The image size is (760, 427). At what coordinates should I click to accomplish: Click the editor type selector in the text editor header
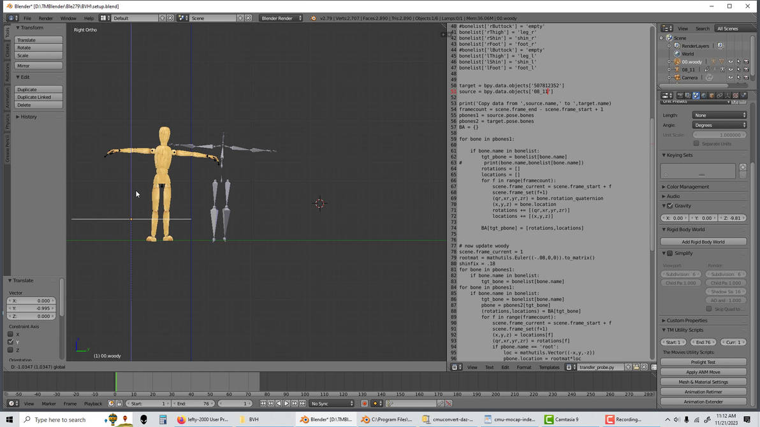455,367
